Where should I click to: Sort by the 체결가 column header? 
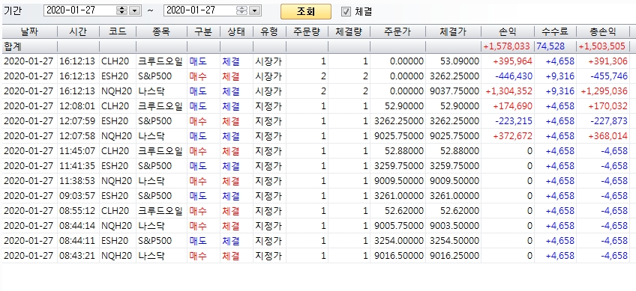[x=454, y=32]
